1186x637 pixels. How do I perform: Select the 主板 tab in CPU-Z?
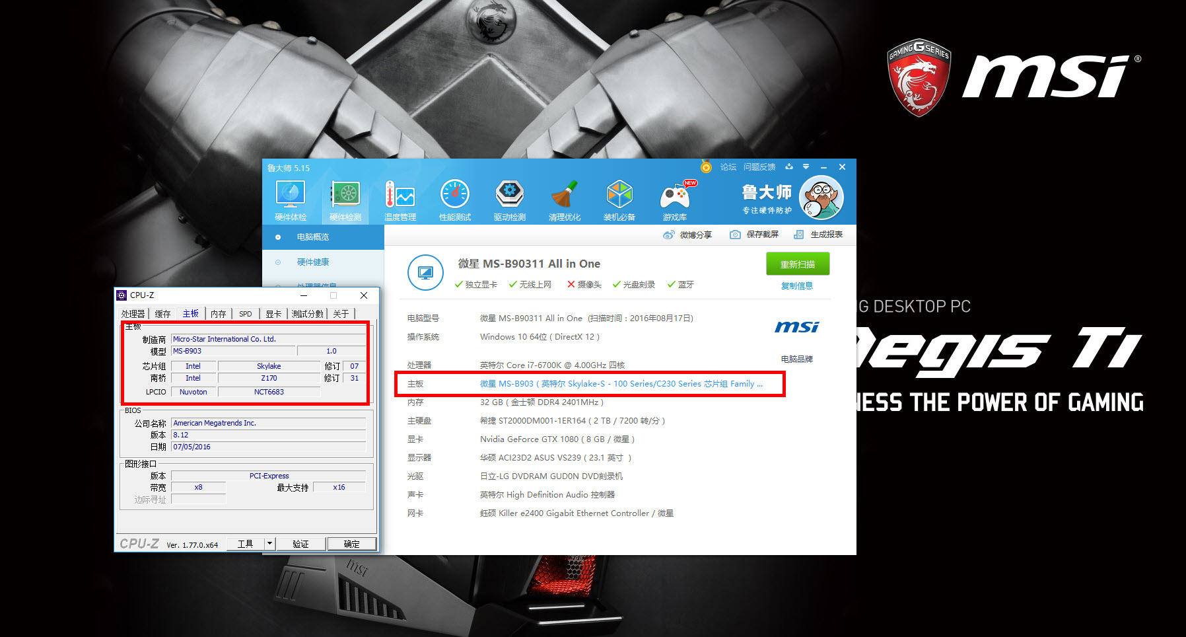click(x=191, y=314)
